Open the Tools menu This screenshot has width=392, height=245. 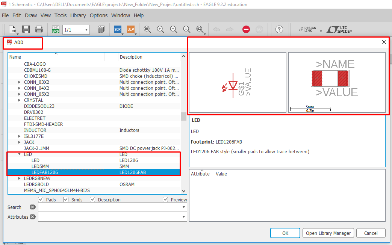click(x=61, y=15)
